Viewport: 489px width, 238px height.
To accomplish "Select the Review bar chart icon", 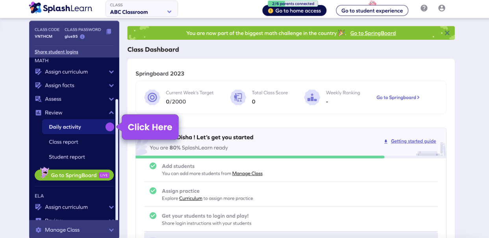I will click(38, 113).
